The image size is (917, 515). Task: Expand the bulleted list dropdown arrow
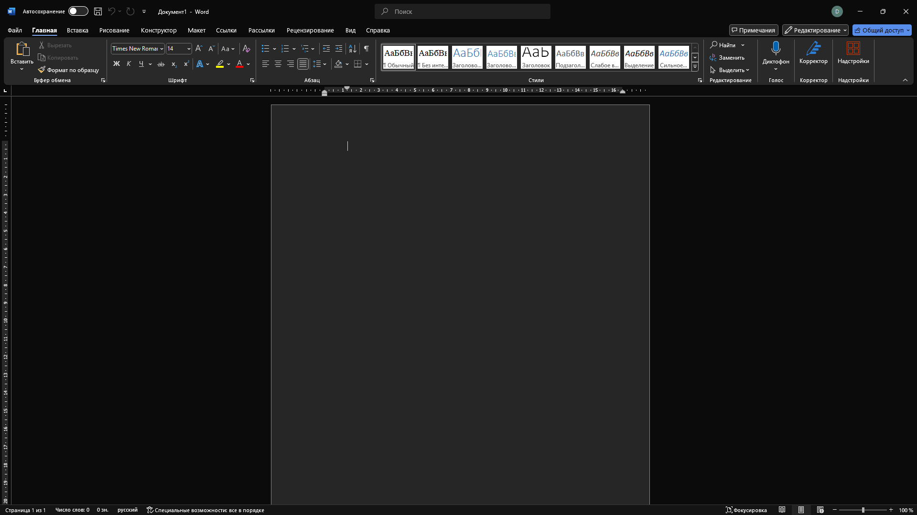point(274,49)
